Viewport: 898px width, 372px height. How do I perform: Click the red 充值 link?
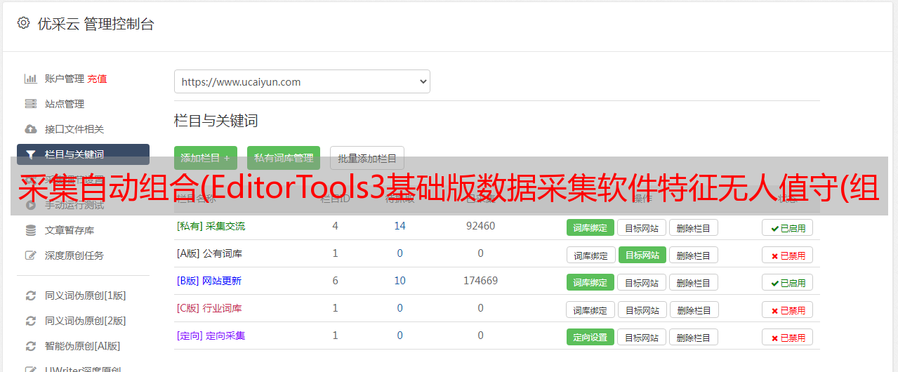click(x=98, y=79)
